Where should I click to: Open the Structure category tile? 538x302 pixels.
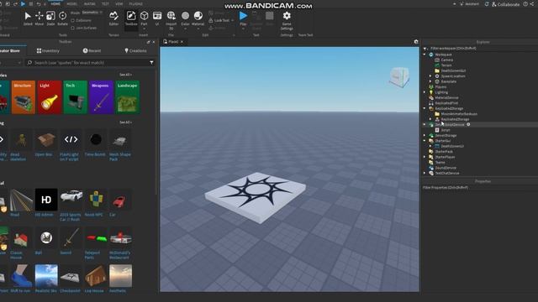(24, 97)
